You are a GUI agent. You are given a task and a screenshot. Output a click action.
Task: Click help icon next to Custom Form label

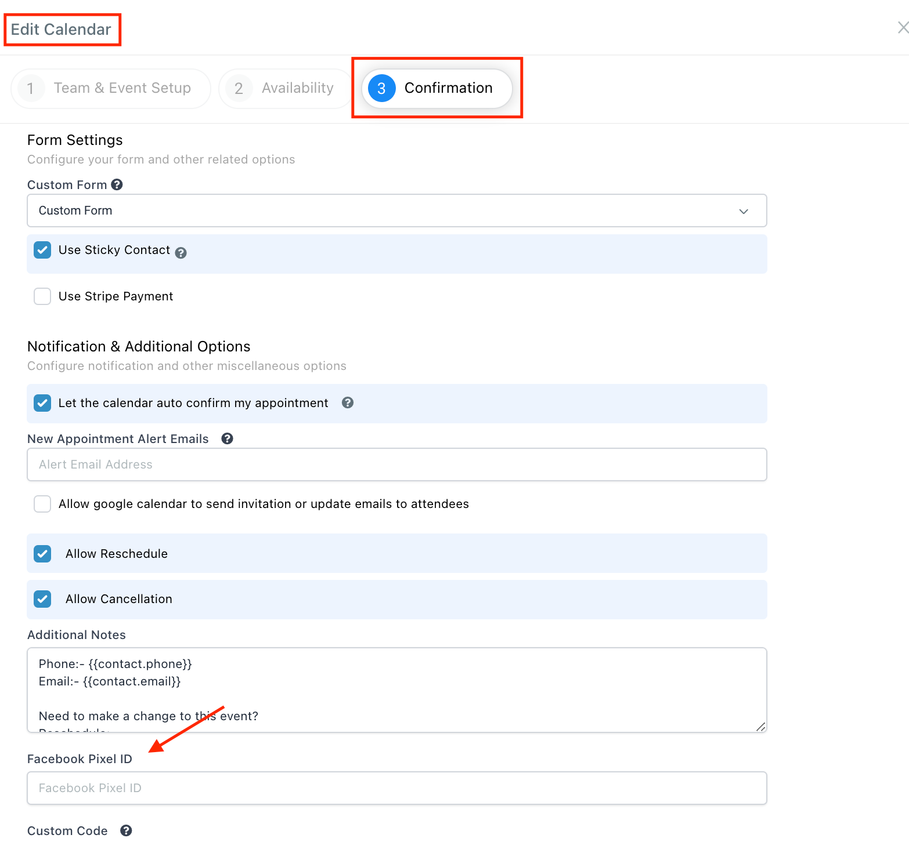pos(117,184)
